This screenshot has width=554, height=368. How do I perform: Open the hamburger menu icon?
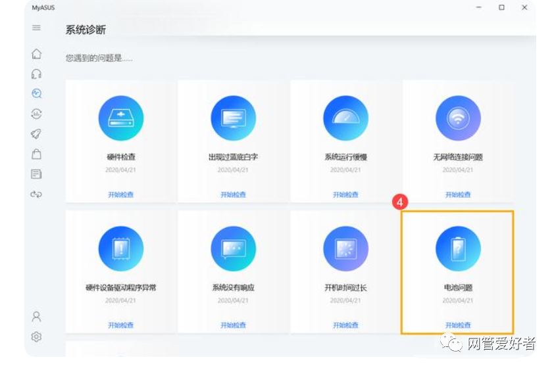[x=36, y=28]
